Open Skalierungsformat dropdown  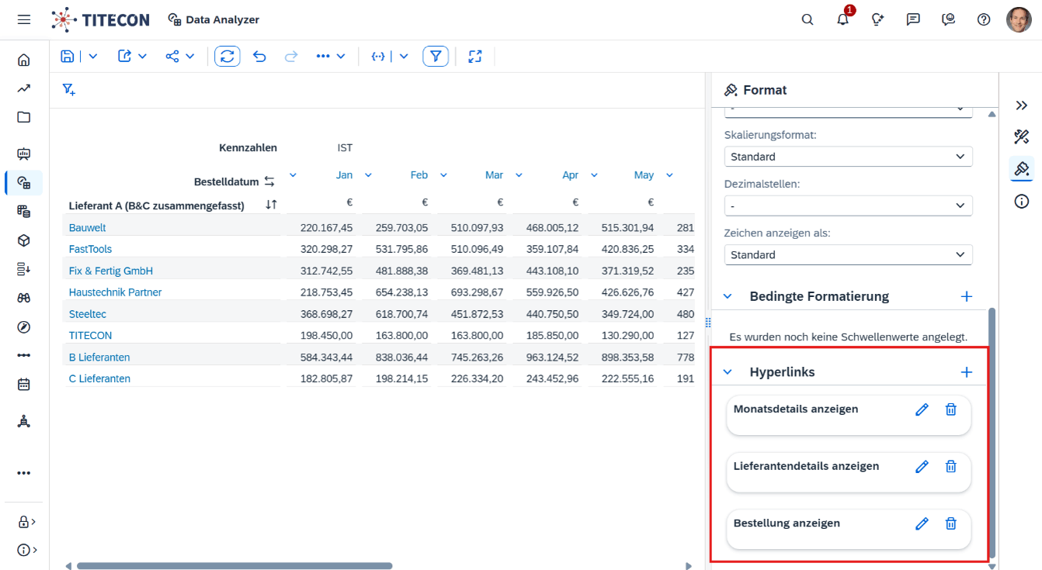848,157
